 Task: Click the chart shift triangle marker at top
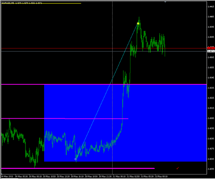pyautogui.click(x=165, y=2)
